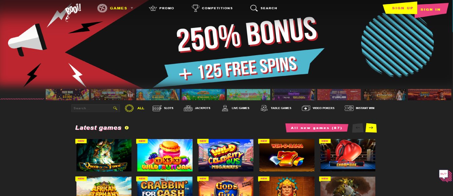Click the Sign In button
The height and width of the screenshot is (196, 453).
click(x=431, y=10)
